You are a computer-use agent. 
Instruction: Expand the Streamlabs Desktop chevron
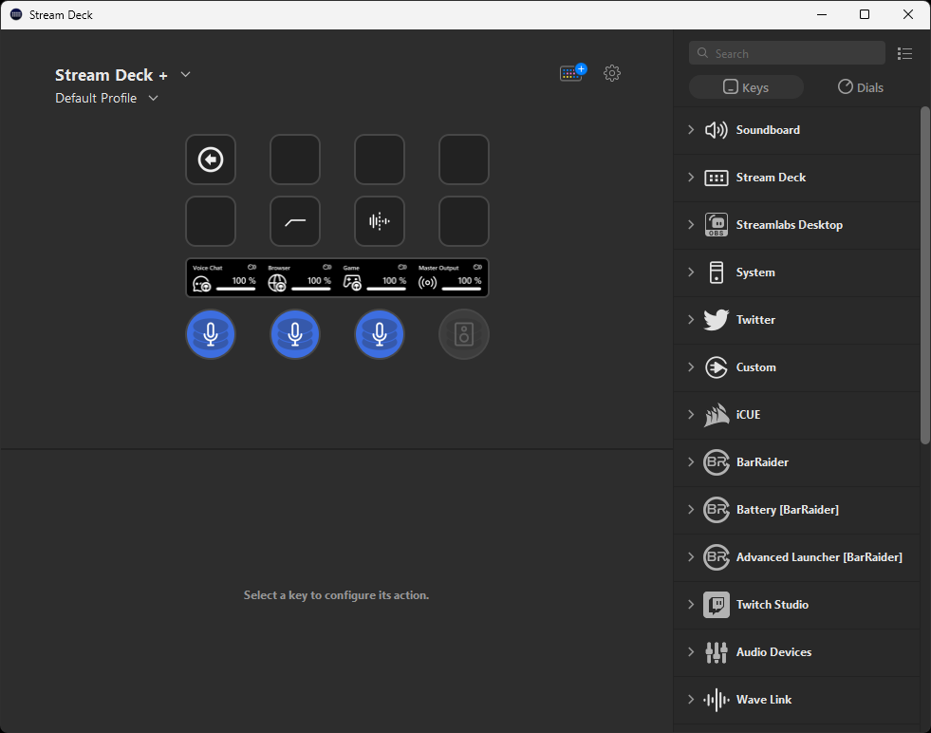pyautogui.click(x=691, y=224)
